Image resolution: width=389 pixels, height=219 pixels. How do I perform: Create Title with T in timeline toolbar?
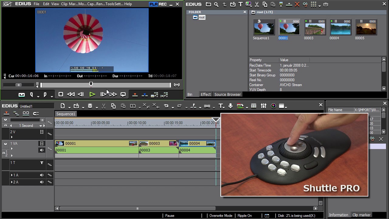click(x=221, y=106)
